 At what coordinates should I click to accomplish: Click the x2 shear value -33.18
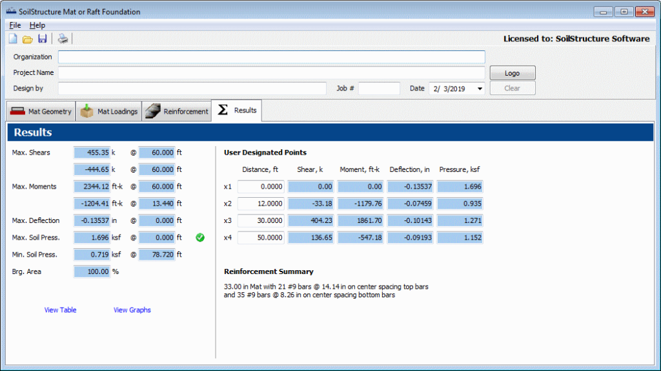311,204
